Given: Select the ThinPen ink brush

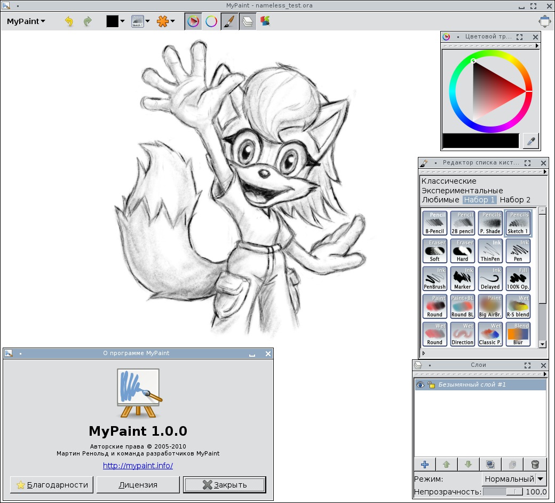Looking at the screenshot, I should (490, 251).
